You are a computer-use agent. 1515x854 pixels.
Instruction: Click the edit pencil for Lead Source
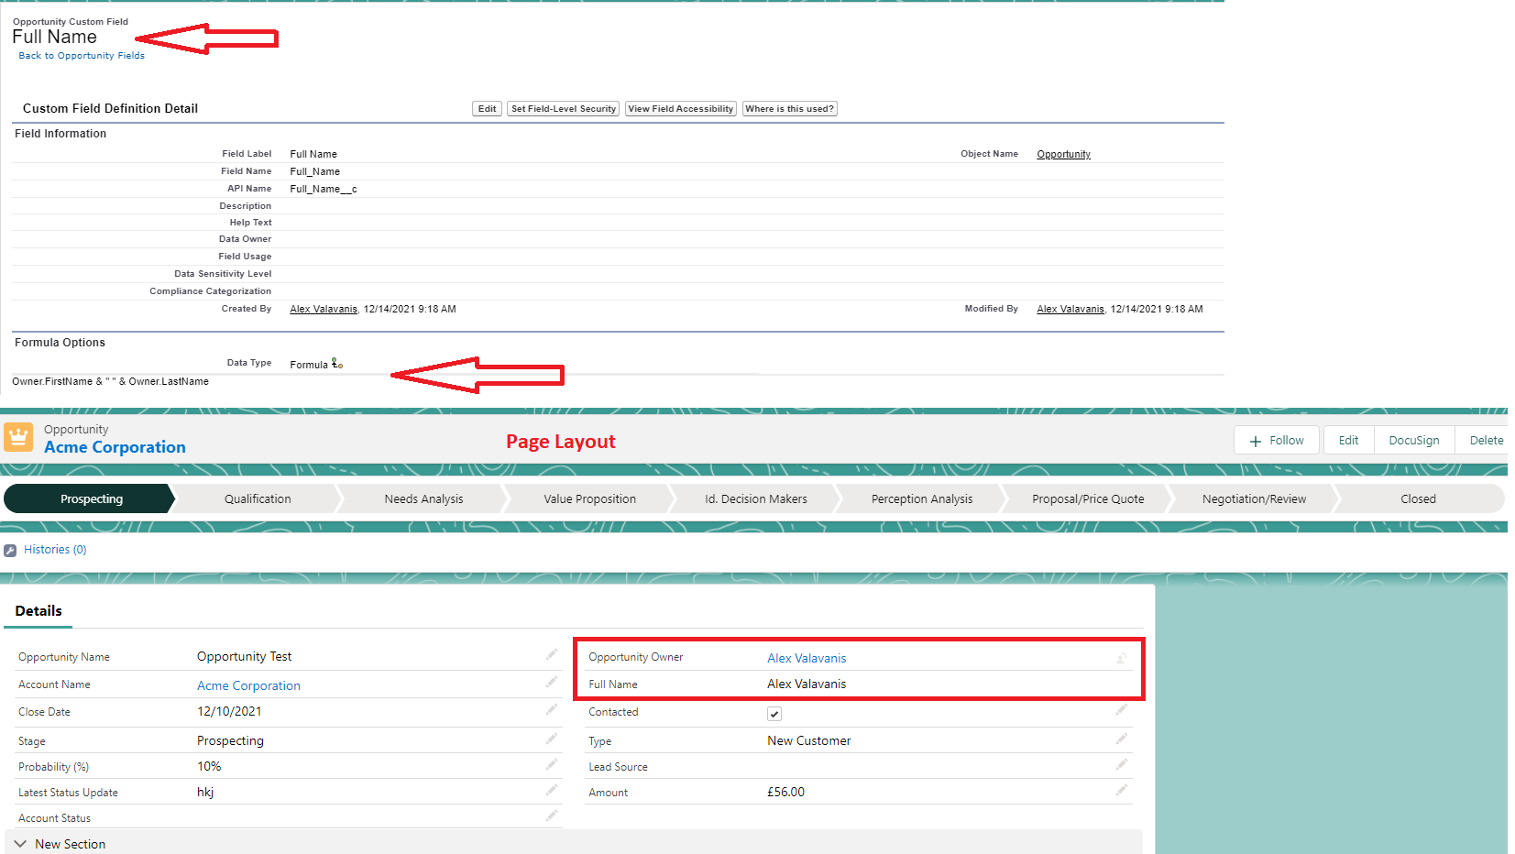pyautogui.click(x=1121, y=764)
